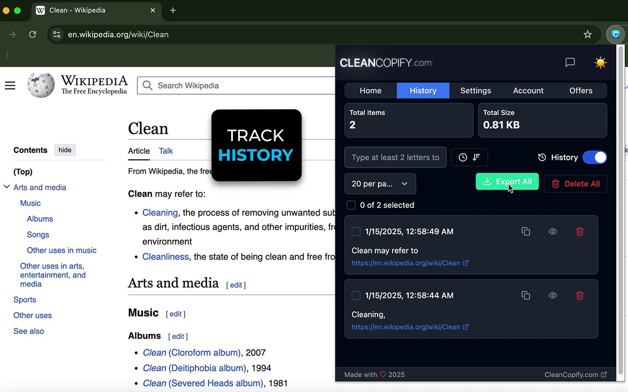This screenshot has height=392, width=628.
Task: Jump to 'Other uses in arts, entertainment, and media'
Action: click(53, 275)
